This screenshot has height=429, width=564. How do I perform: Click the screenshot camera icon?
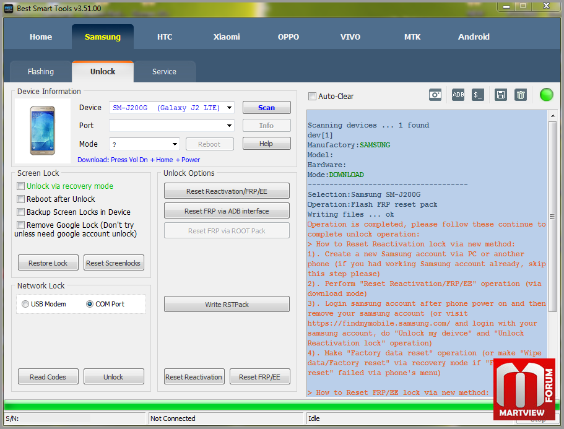(435, 95)
